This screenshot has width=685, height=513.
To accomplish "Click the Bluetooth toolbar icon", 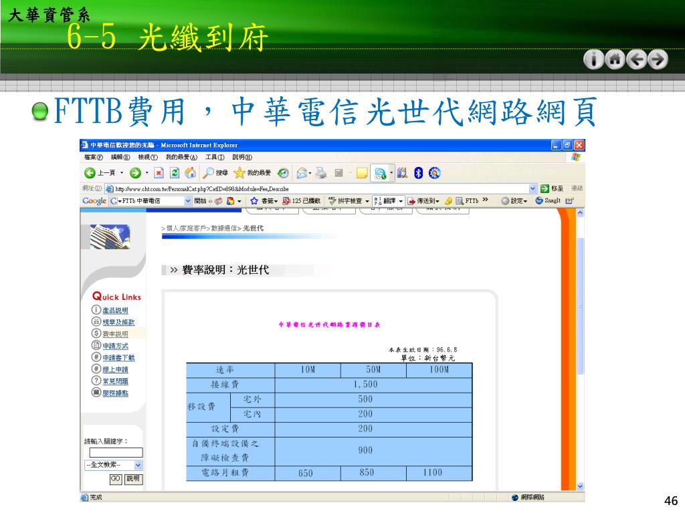I will pyautogui.click(x=419, y=173).
